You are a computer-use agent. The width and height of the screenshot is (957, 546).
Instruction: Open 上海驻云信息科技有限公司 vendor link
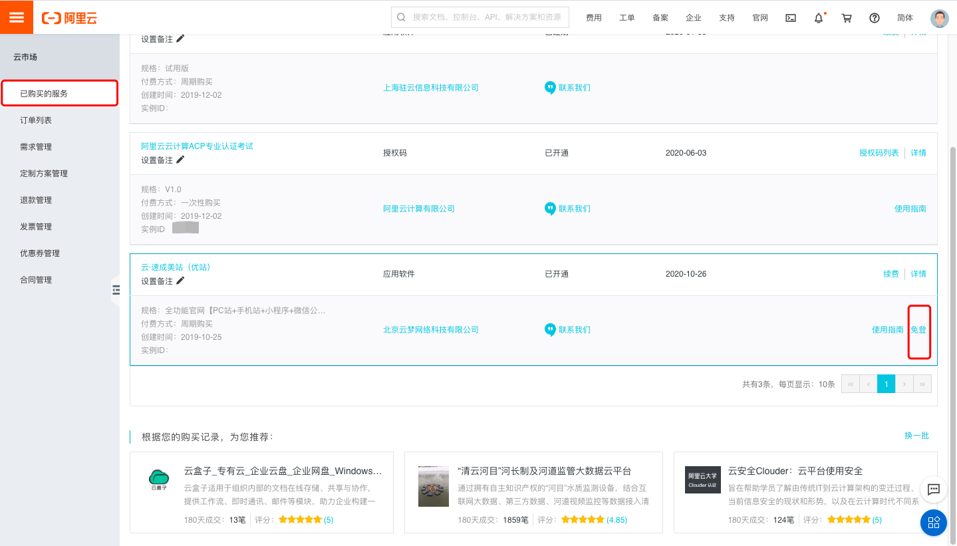(431, 88)
